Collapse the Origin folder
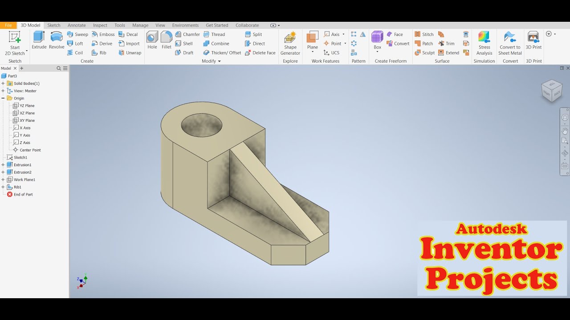The height and width of the screenshot is (320, 570). click(3, 98)
